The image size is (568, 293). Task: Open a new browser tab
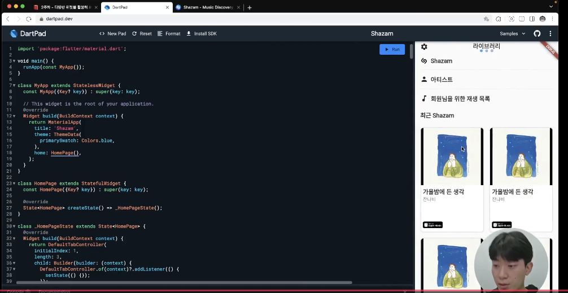(x=250, y=7)
